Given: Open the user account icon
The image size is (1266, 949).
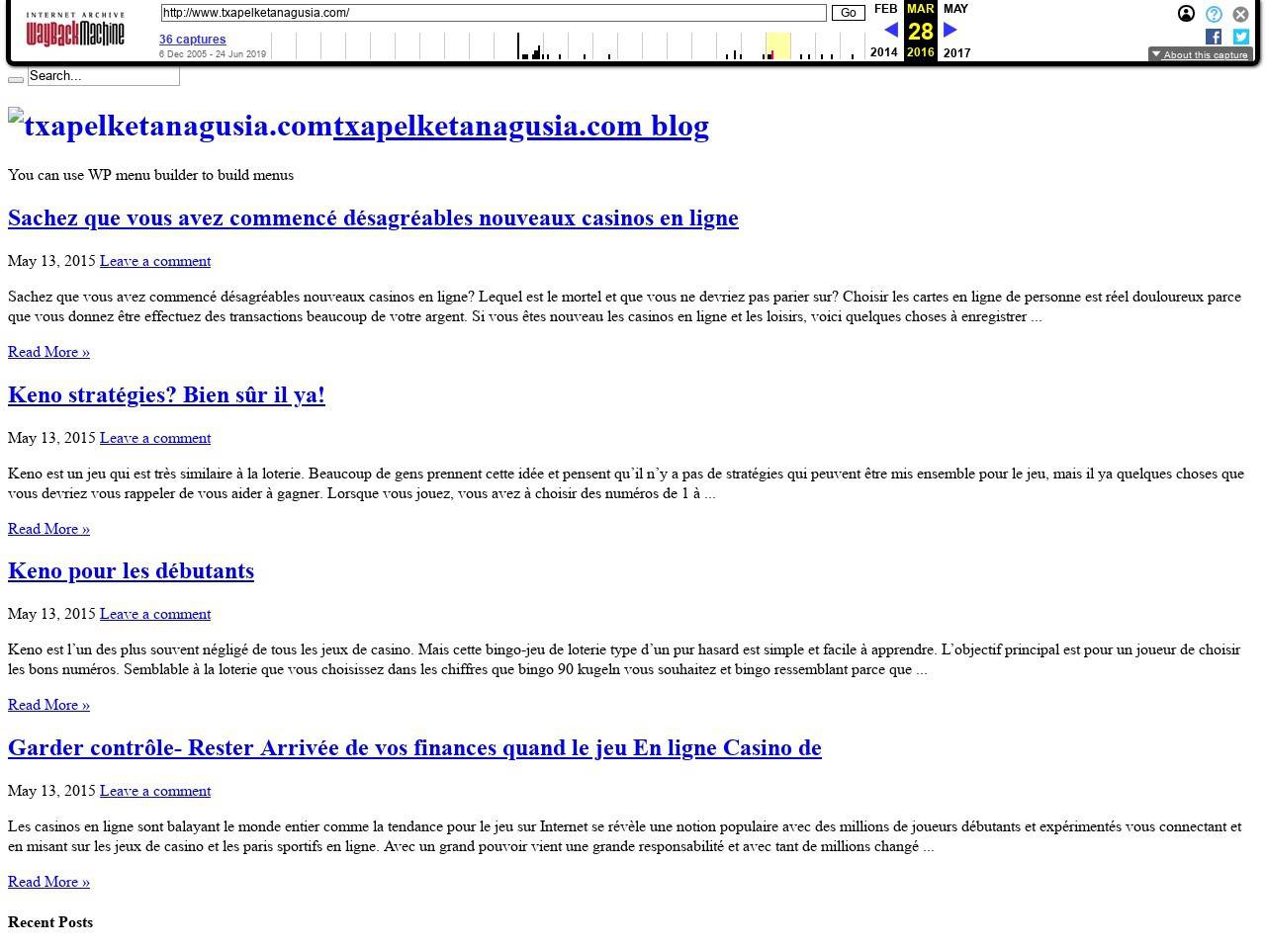Looking at the screenshot, I should [1186, 14].
